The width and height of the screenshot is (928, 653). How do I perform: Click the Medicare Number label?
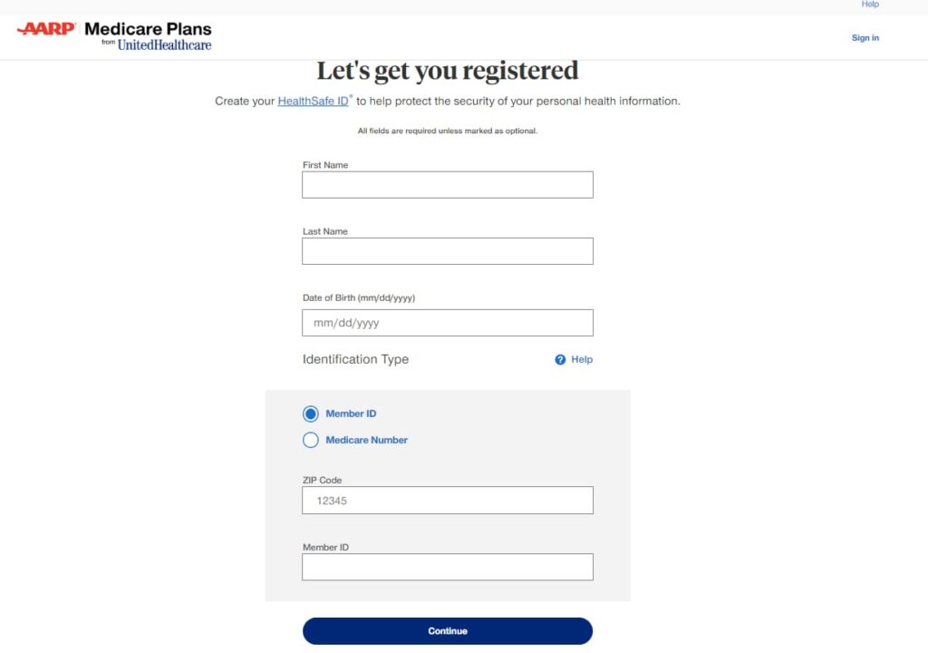[366, 440]
